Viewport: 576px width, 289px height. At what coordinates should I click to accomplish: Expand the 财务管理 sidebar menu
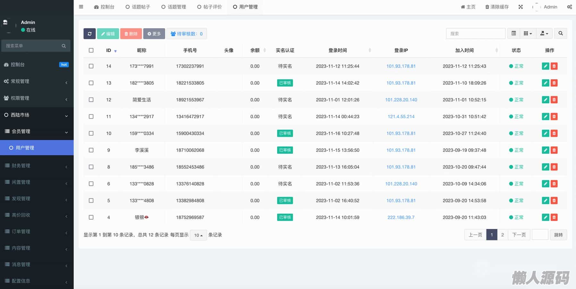click(37, 166)
